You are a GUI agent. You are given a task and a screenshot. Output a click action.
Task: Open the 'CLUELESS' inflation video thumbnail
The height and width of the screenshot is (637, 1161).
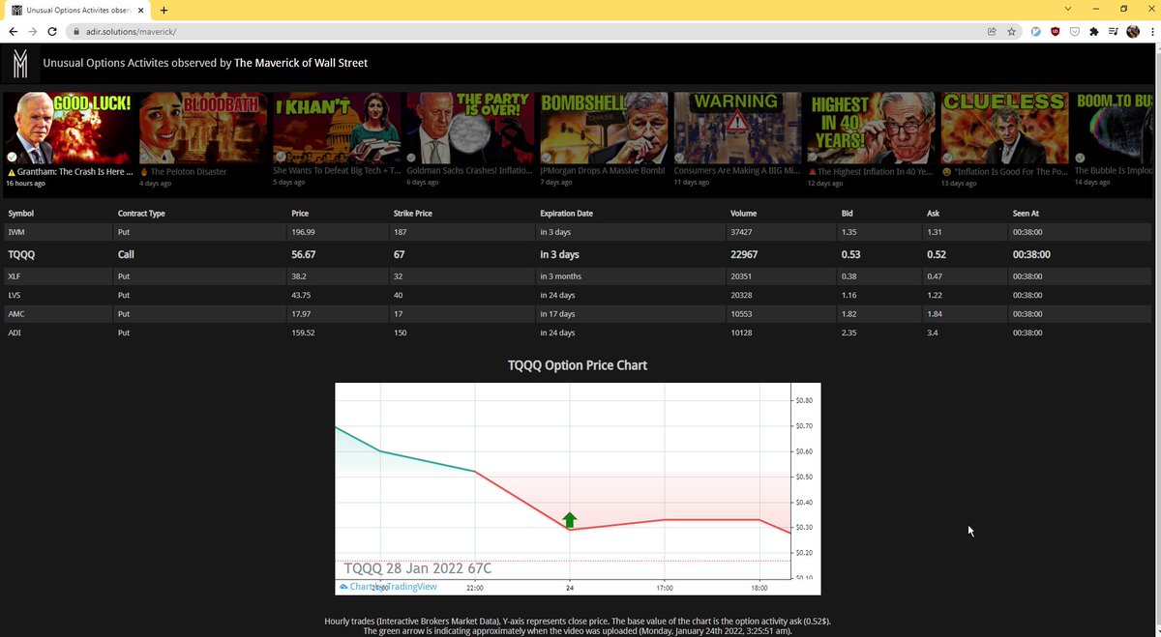click(1004, 129)
